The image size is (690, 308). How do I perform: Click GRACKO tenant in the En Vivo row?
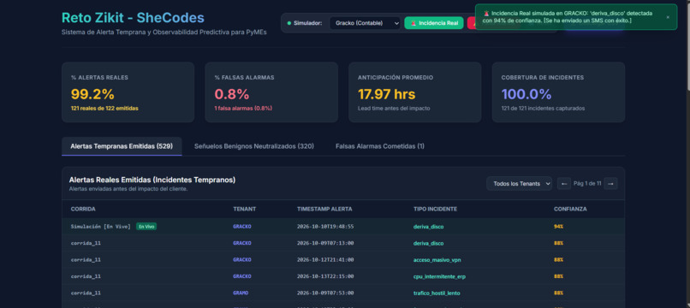click(x=242, y=226)
